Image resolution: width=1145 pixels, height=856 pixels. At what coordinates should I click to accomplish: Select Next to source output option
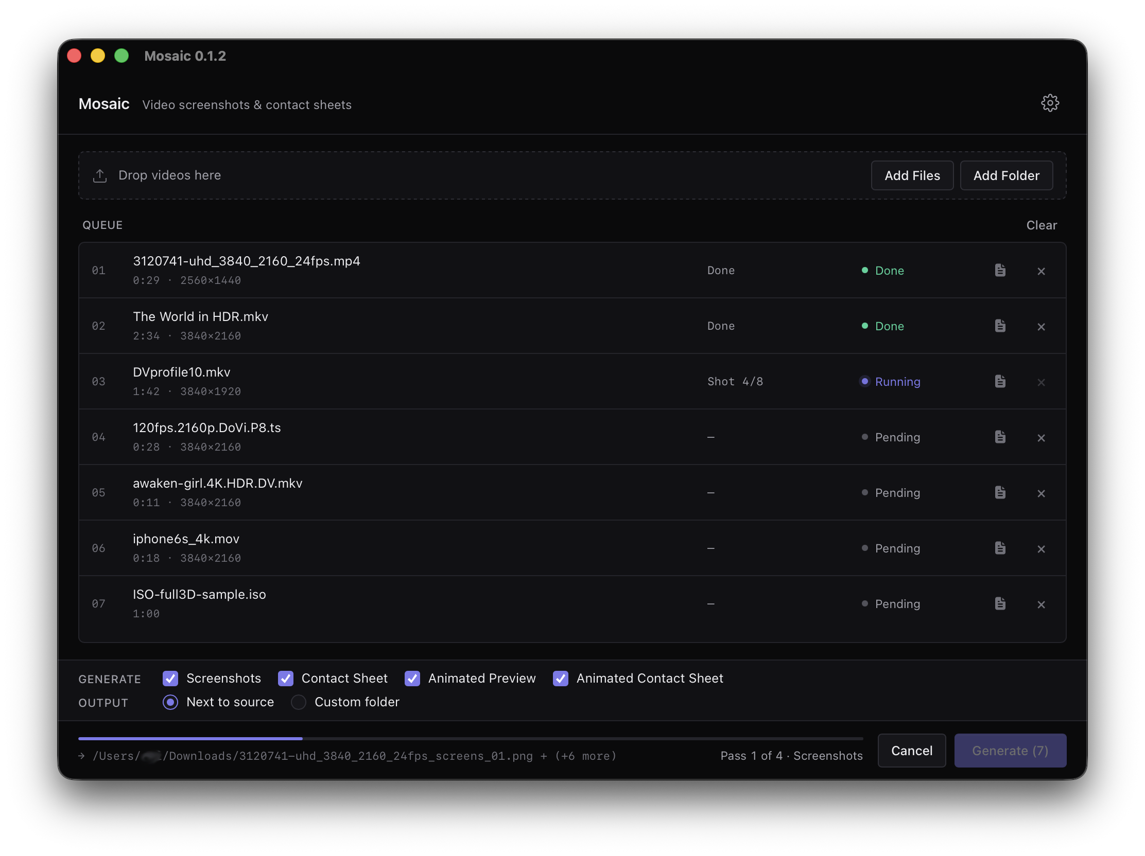coord(170,702)
